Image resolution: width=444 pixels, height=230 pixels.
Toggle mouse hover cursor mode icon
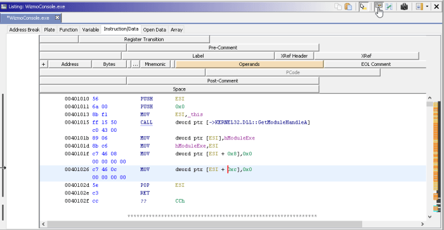pyautogui.click(x=363, y=6)
